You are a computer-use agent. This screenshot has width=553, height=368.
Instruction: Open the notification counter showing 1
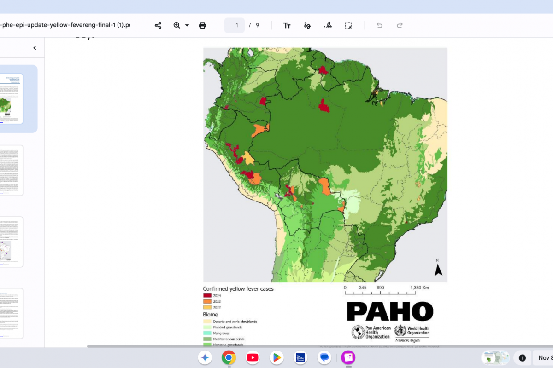522,357
